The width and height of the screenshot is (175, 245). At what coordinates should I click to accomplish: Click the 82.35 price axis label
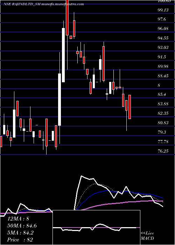click(163, 113)
